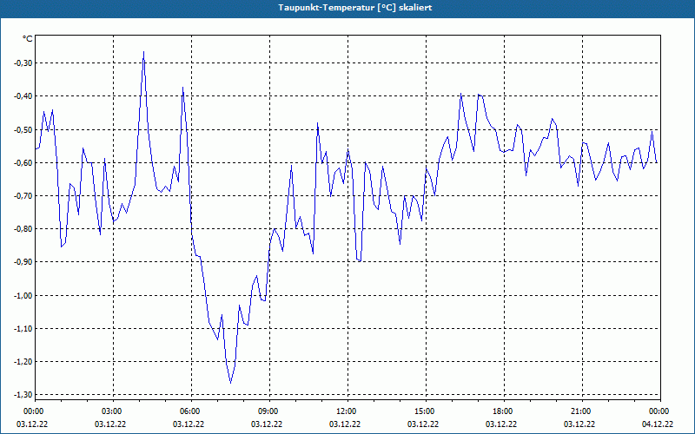This screenshot has height=434, width=695.
Task: Click the -0,70 y-axis label
Action: click(x=23, y=196)
